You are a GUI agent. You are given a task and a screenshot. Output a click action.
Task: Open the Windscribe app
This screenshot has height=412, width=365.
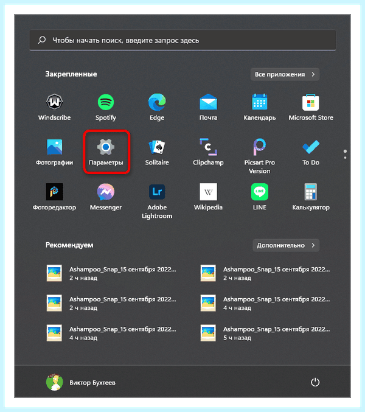[x=54, y=107]
